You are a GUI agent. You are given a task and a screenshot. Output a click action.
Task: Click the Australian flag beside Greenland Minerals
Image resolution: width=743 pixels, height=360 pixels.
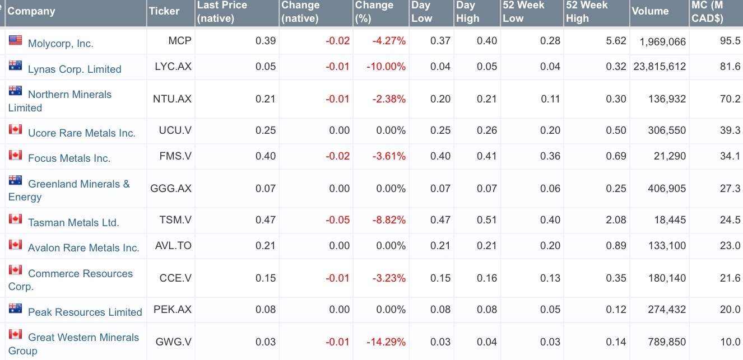(15, 181)
